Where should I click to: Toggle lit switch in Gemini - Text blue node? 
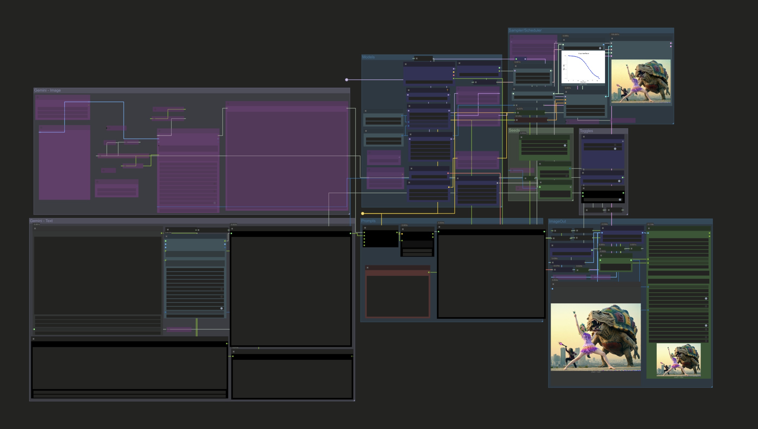point(222,308)
